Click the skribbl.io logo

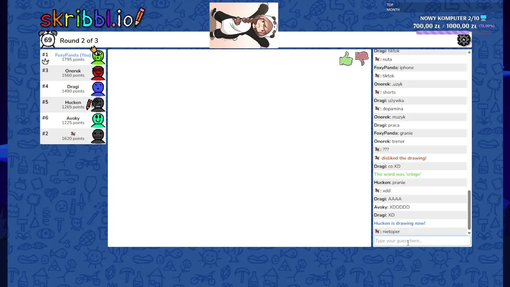pos(92,18)
